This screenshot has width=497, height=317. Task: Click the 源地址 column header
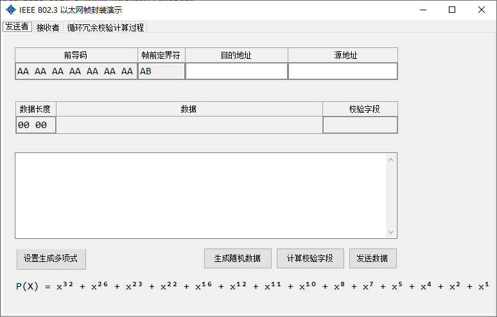click(343, 55)
